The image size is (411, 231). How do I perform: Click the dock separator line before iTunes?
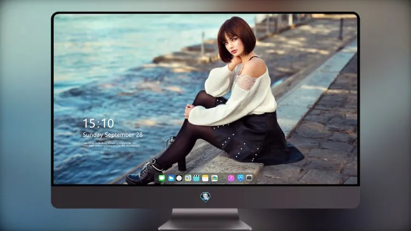(223, 178)
